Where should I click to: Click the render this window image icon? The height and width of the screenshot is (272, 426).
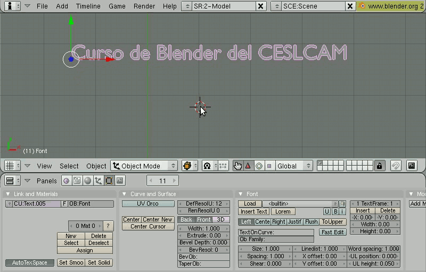[x=412, y=166]
